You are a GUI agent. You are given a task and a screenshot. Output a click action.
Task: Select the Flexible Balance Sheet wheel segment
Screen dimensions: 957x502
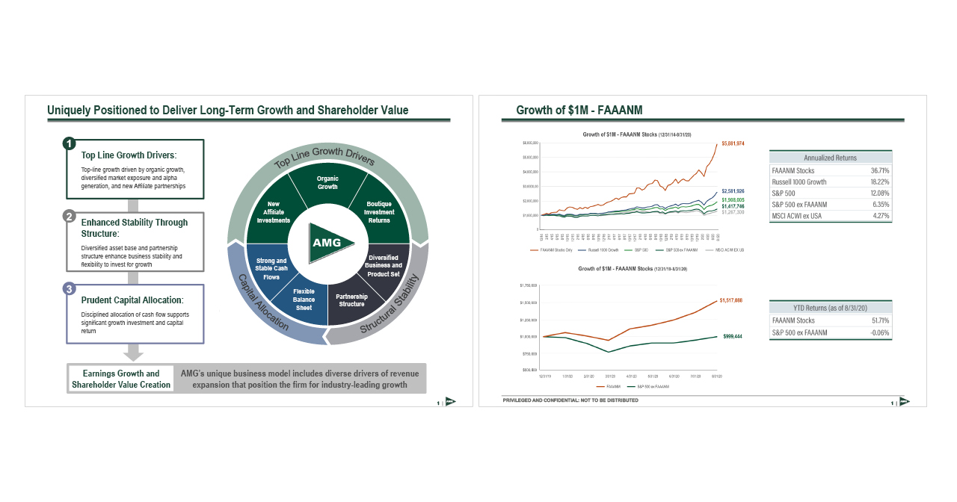click(304, 300)
